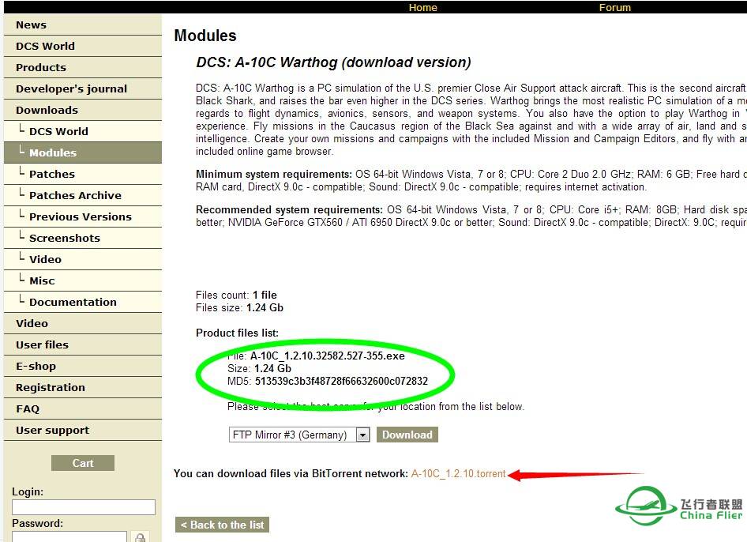Image resolution: width=747 pixels, height=542 pixels.
Task: Open Previous Versions submenu item
Action: coord(82,216)
